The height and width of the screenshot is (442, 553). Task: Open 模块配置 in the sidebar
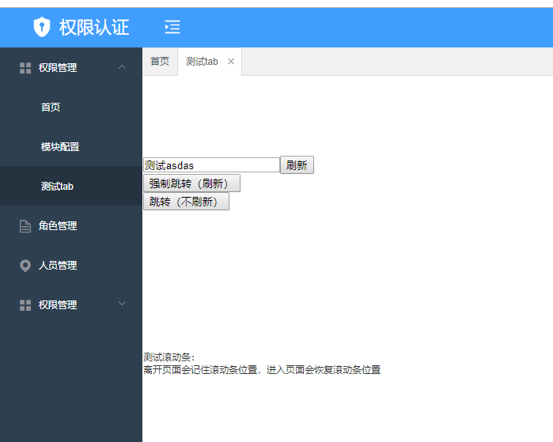[71, 146]
